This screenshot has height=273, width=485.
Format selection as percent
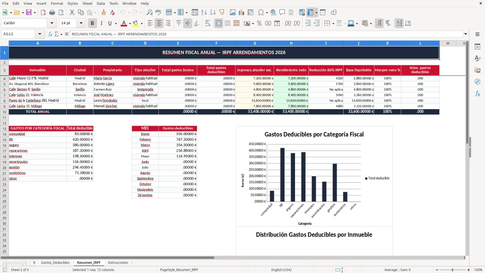pos(259,23)
